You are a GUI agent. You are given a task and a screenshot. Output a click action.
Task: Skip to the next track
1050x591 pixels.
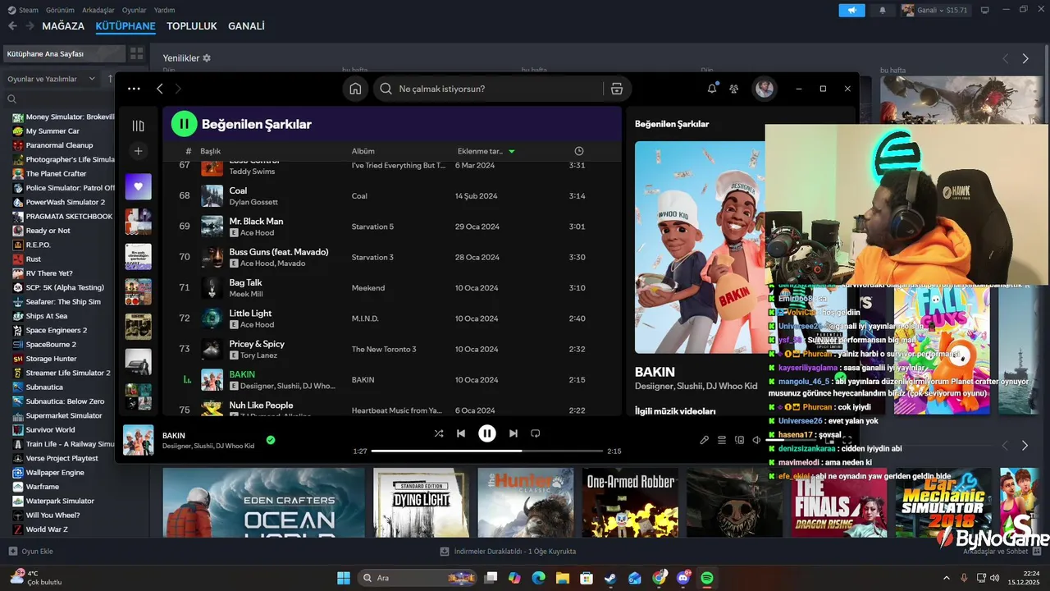tap(513, 433)
